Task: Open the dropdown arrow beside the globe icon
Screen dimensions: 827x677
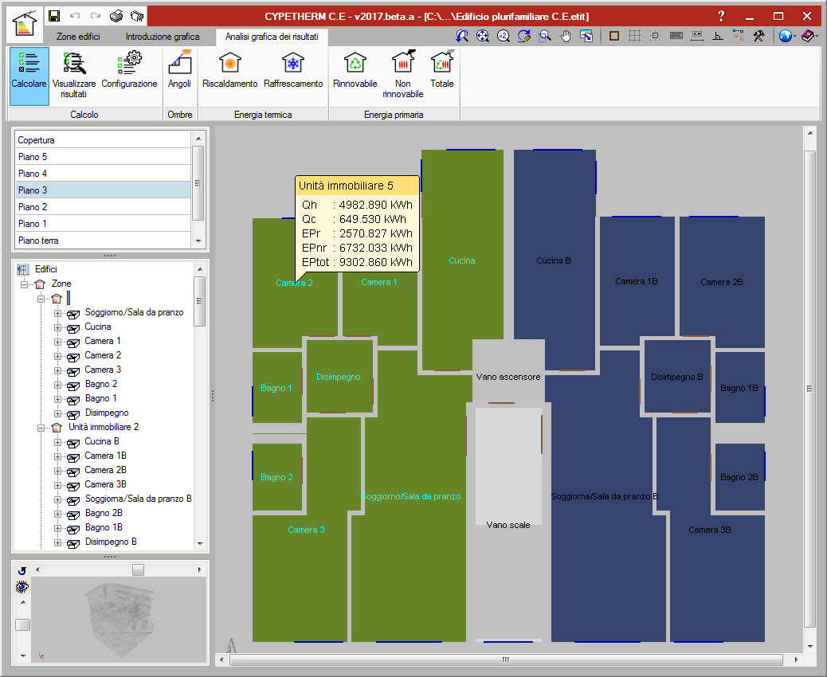Action: click(x=794, y=37)
